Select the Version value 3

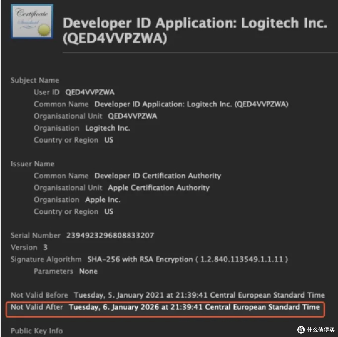point(45,247)
